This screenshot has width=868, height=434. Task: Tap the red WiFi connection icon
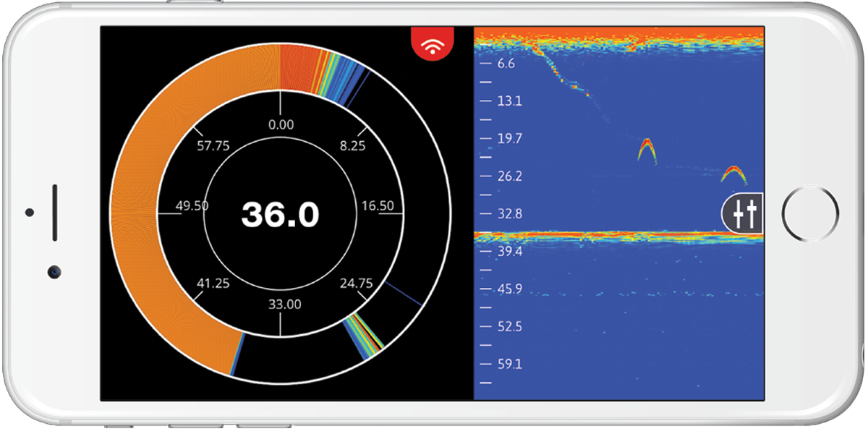[x=433, y=45]
